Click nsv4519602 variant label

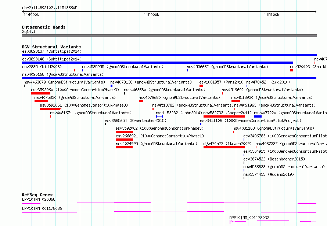click(x=262, y=90)
